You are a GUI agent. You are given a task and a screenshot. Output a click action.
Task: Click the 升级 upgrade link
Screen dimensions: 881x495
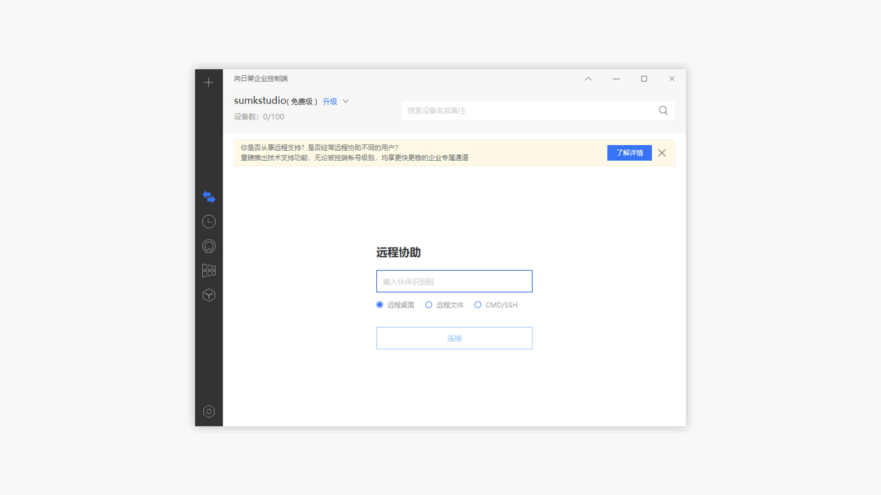click(x=330, y=101)
